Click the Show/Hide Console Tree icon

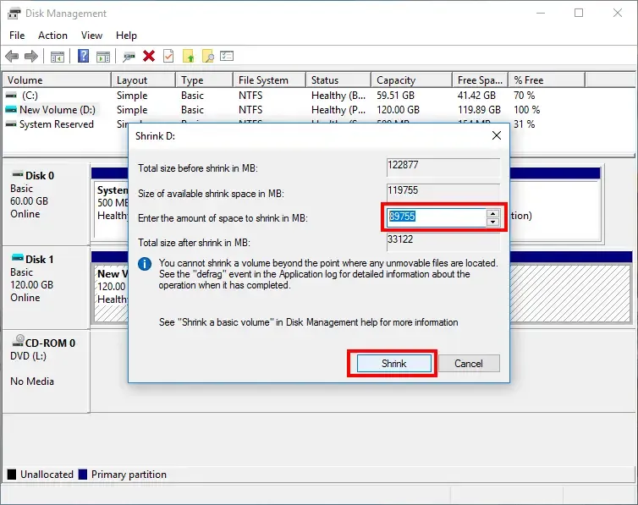(58, 57)
